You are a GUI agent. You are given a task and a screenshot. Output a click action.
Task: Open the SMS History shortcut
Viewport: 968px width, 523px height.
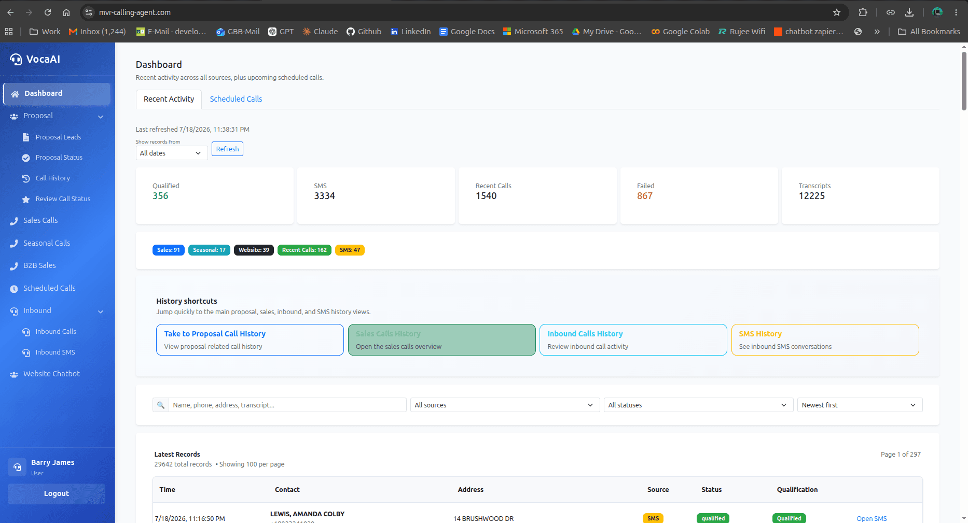tap(825, 340)
